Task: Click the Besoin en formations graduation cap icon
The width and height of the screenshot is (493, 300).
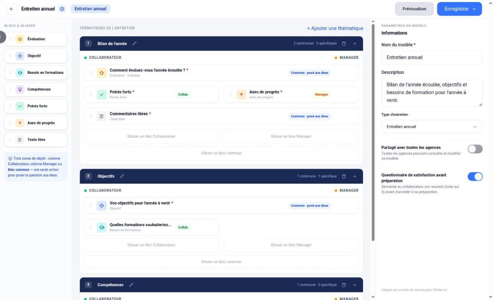Action: click(x=20, y=73)
